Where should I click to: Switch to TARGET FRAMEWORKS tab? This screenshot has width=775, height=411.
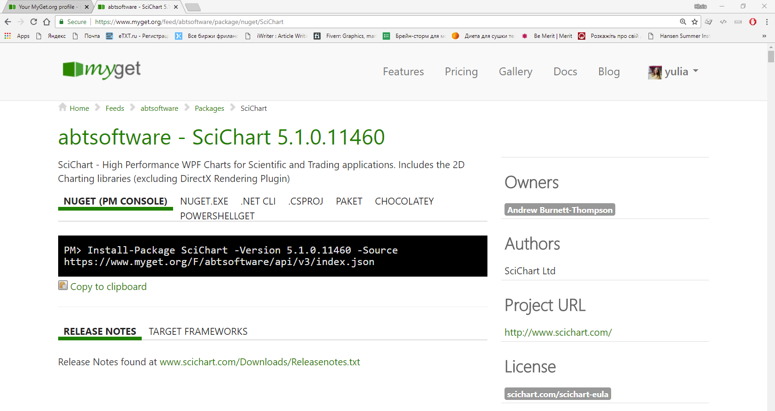pyautogui.click(x=198, y=332)
